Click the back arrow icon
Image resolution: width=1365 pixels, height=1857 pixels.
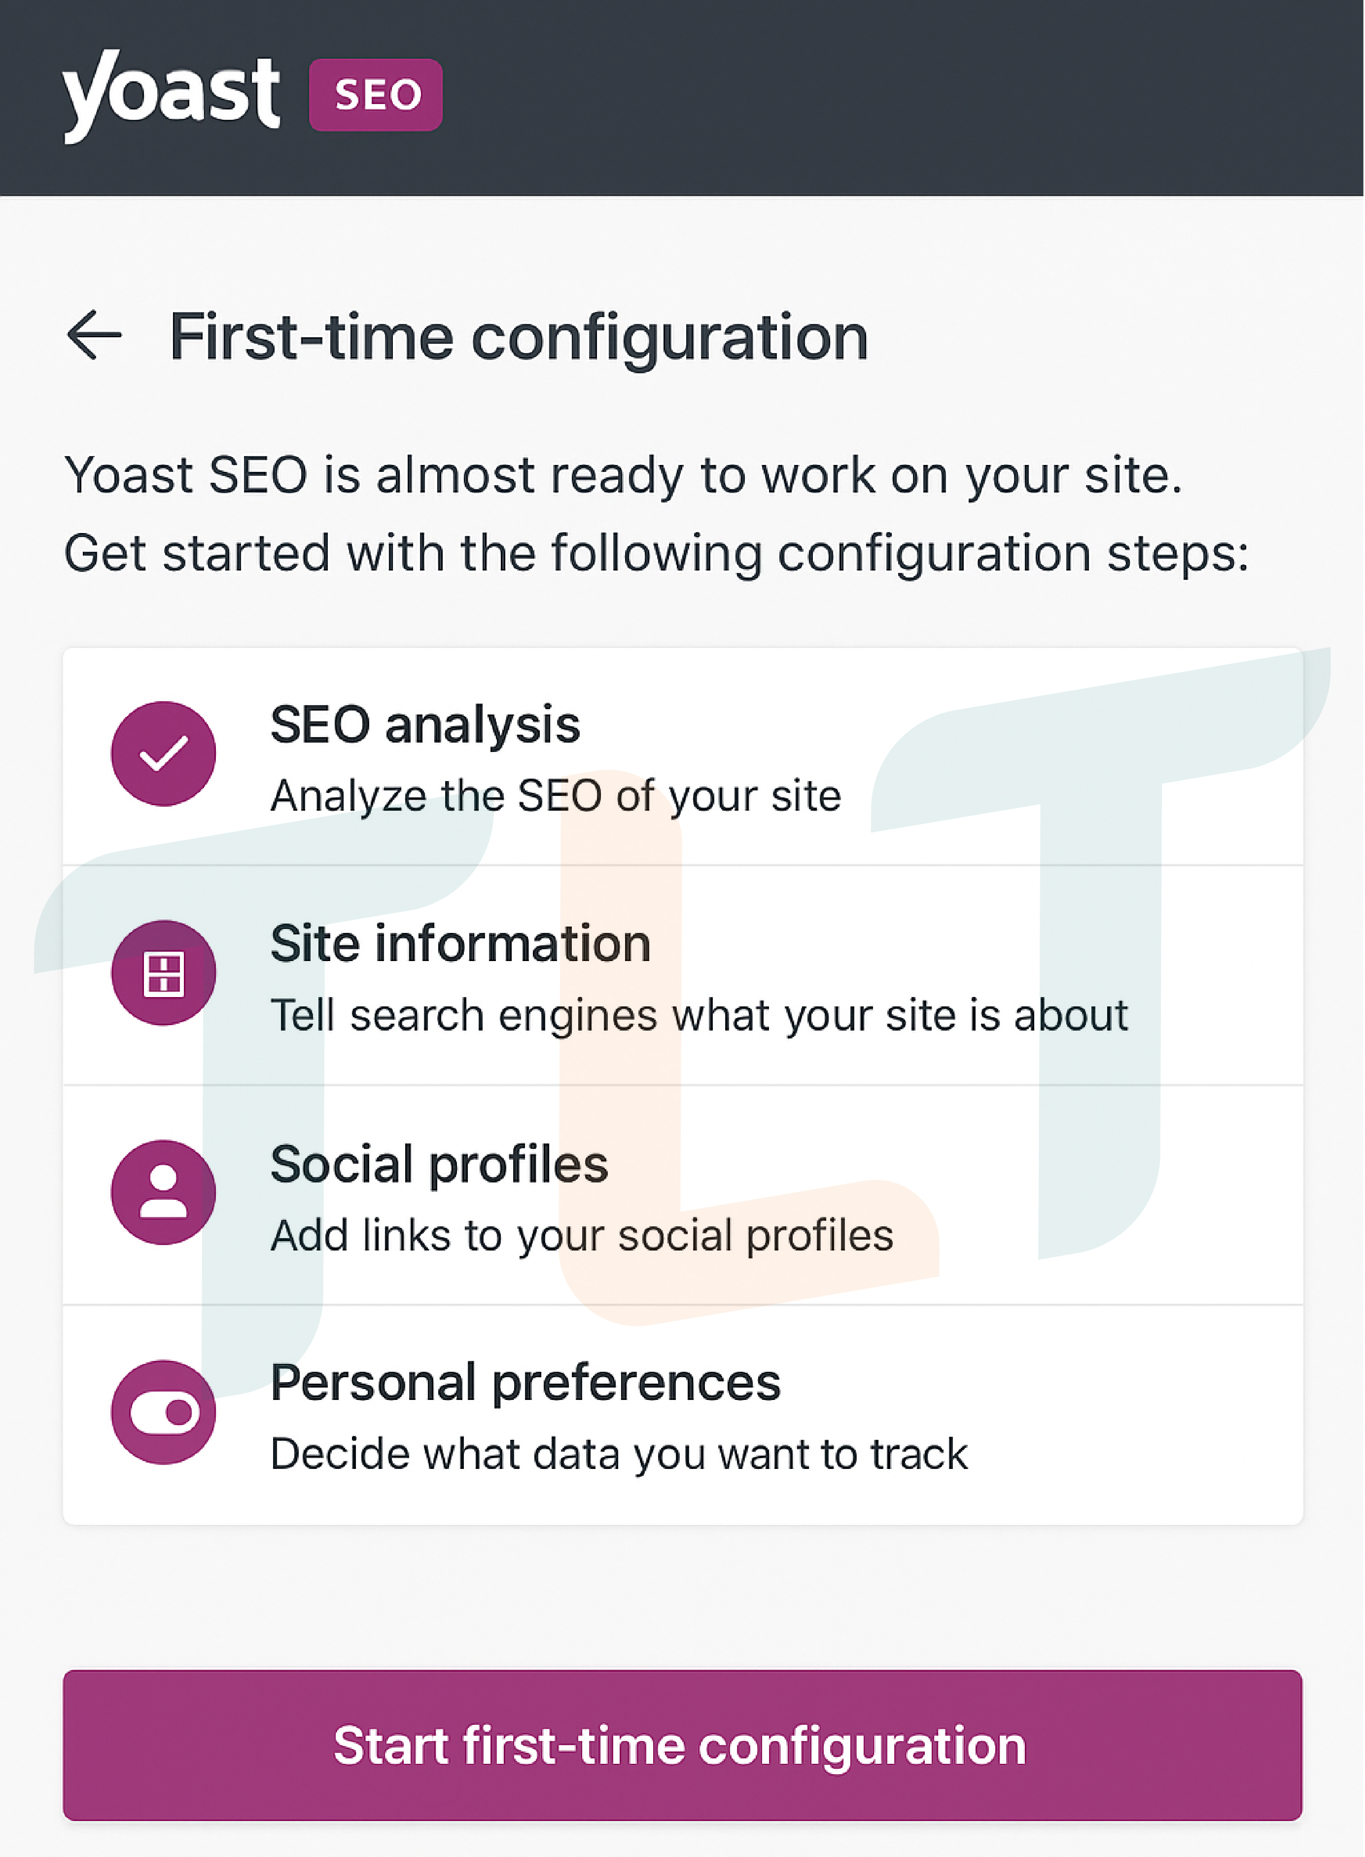click(94, 335)
